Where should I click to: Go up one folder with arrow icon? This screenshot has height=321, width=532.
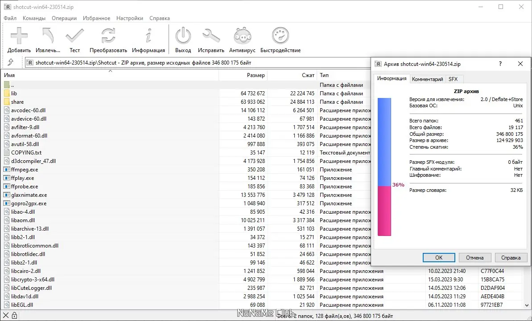pyautogui.click(x=11, y=62)
